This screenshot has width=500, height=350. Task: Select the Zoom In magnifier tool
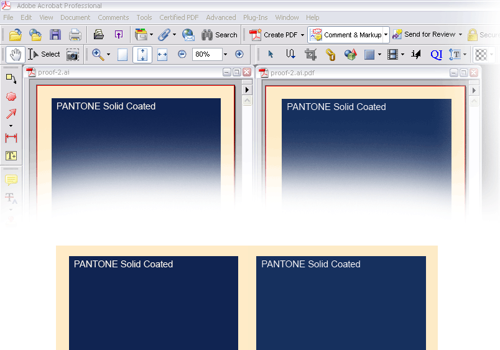[98, 55]
